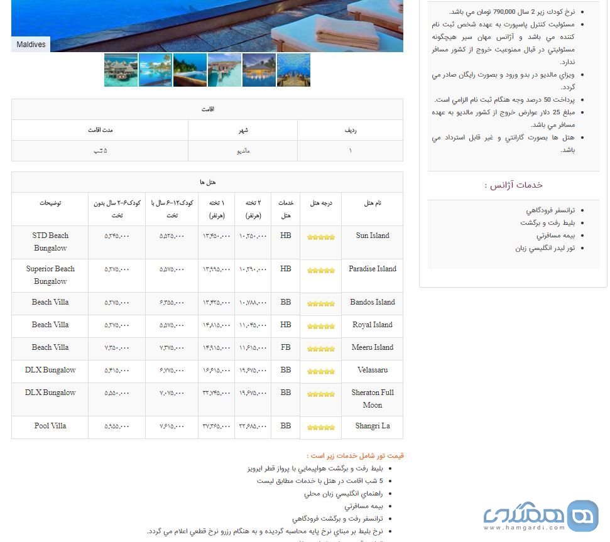Open the underwater restaurant thumbnail
This screenshot has height=542, width=610.
pos(294,70)
